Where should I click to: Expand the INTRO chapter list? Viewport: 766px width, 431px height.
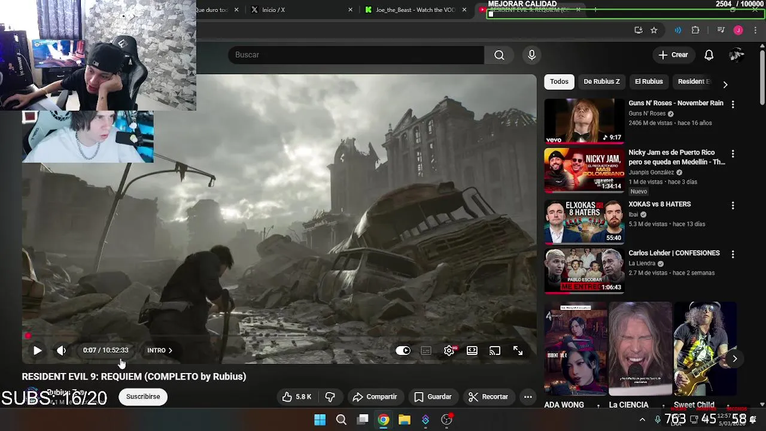pos(160,350)
